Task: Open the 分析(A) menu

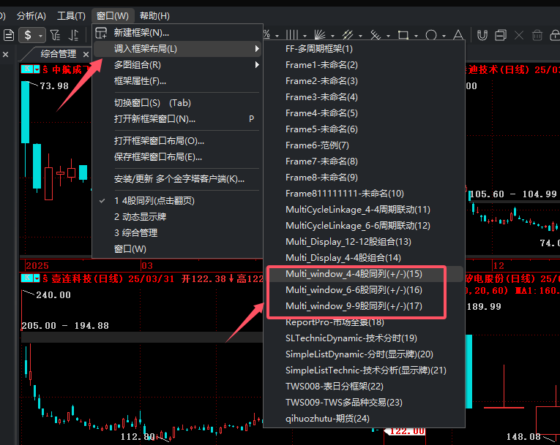Action: (x=31, y=16)
